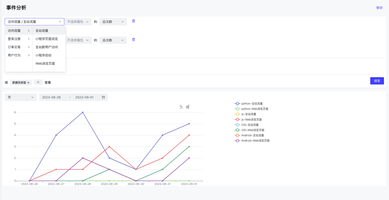Image resolution: width=389 pixels, height=200 pixels.
Task: Click the trash icon on second event row
Action: click(x=133, y=40)
